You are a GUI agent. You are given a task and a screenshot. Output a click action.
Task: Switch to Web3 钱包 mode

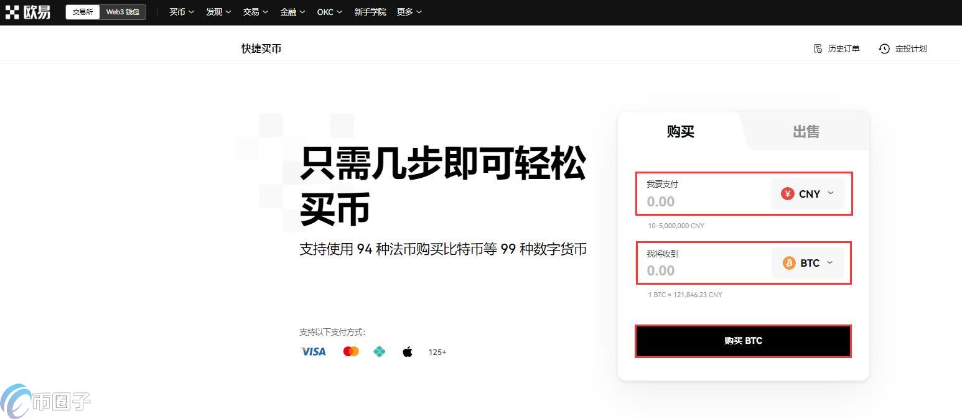(123, 12)
